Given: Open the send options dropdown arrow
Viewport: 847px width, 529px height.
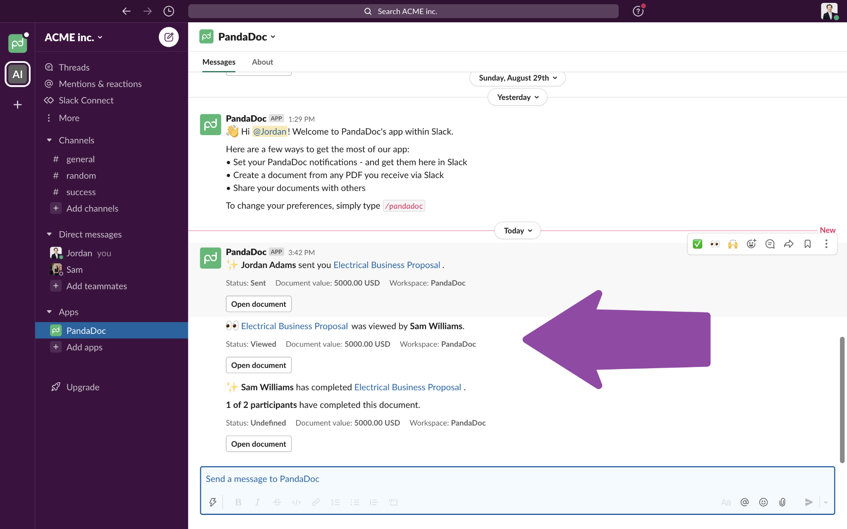Looking at the screenshot, I should pyautogui.click(x=826, y=502).
